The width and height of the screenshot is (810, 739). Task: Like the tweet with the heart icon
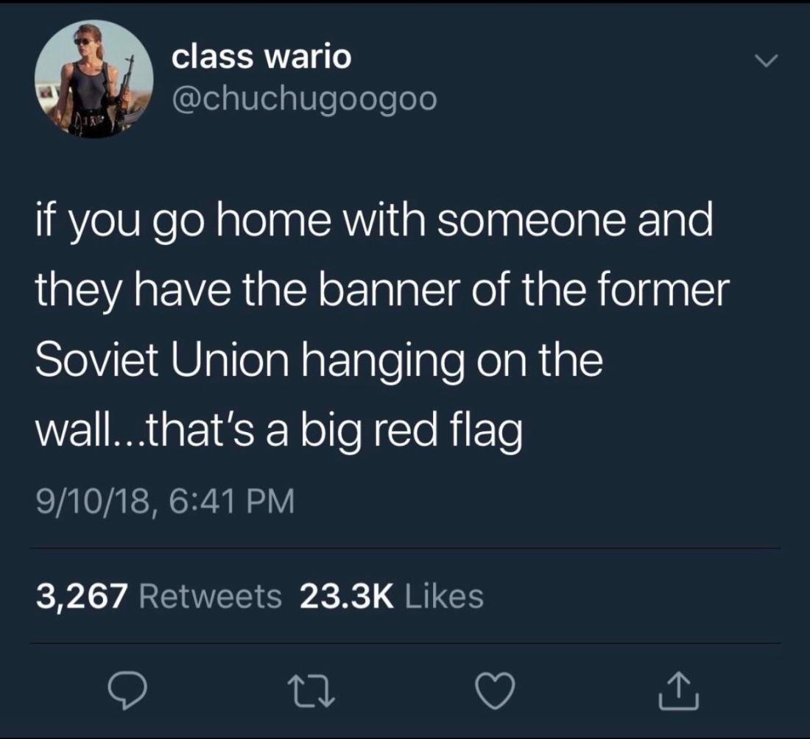coord(495,691)
